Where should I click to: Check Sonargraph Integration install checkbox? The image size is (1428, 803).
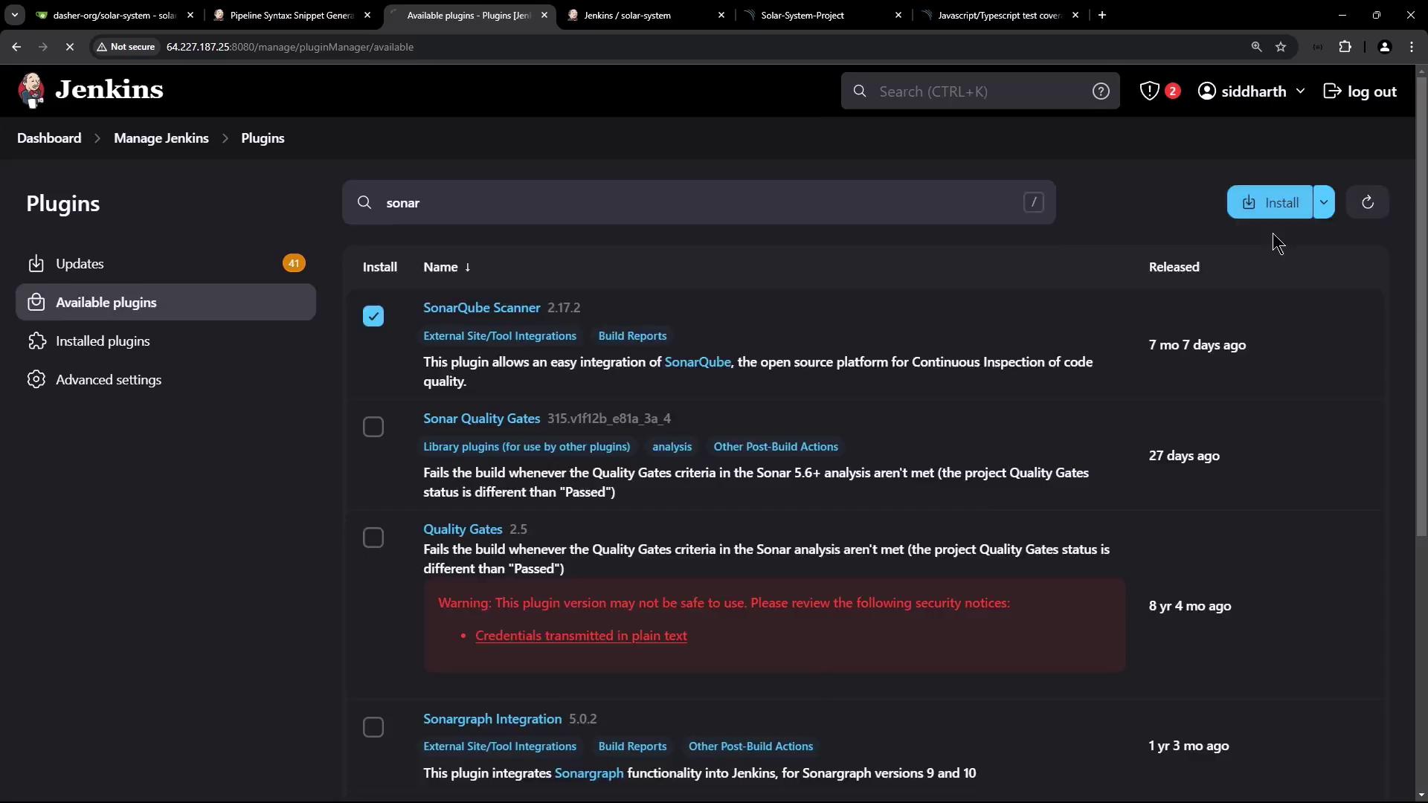pyautogui.click(x=373, y=727)
